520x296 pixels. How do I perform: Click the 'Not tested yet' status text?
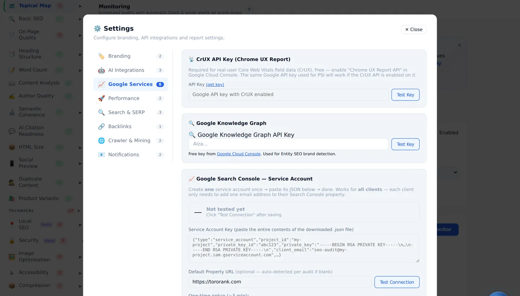[225, 209]
